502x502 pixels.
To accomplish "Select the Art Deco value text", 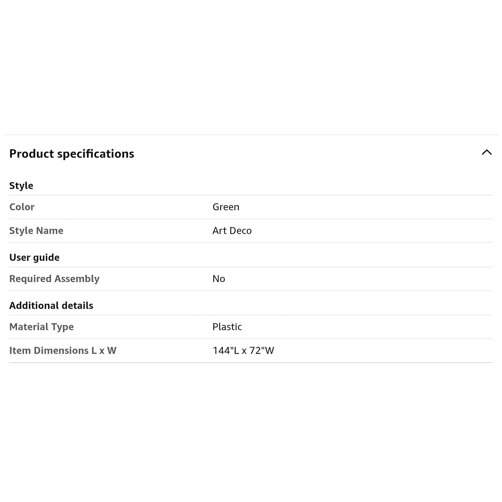I will tap(232, 231).
